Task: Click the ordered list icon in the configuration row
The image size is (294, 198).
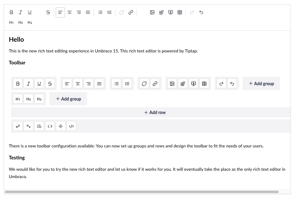Action: (127, 83)
